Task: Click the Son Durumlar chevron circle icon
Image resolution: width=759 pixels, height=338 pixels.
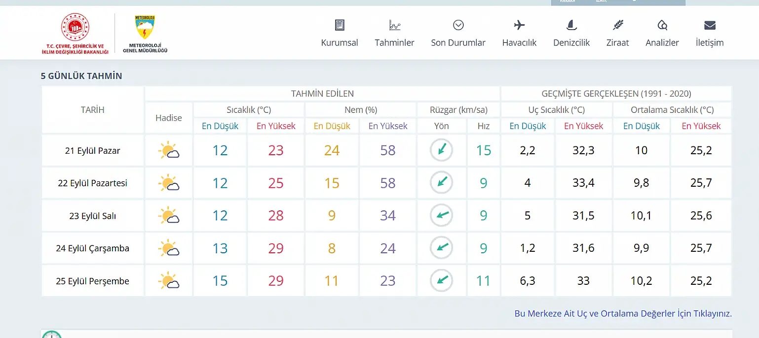Action: (458, 25)
